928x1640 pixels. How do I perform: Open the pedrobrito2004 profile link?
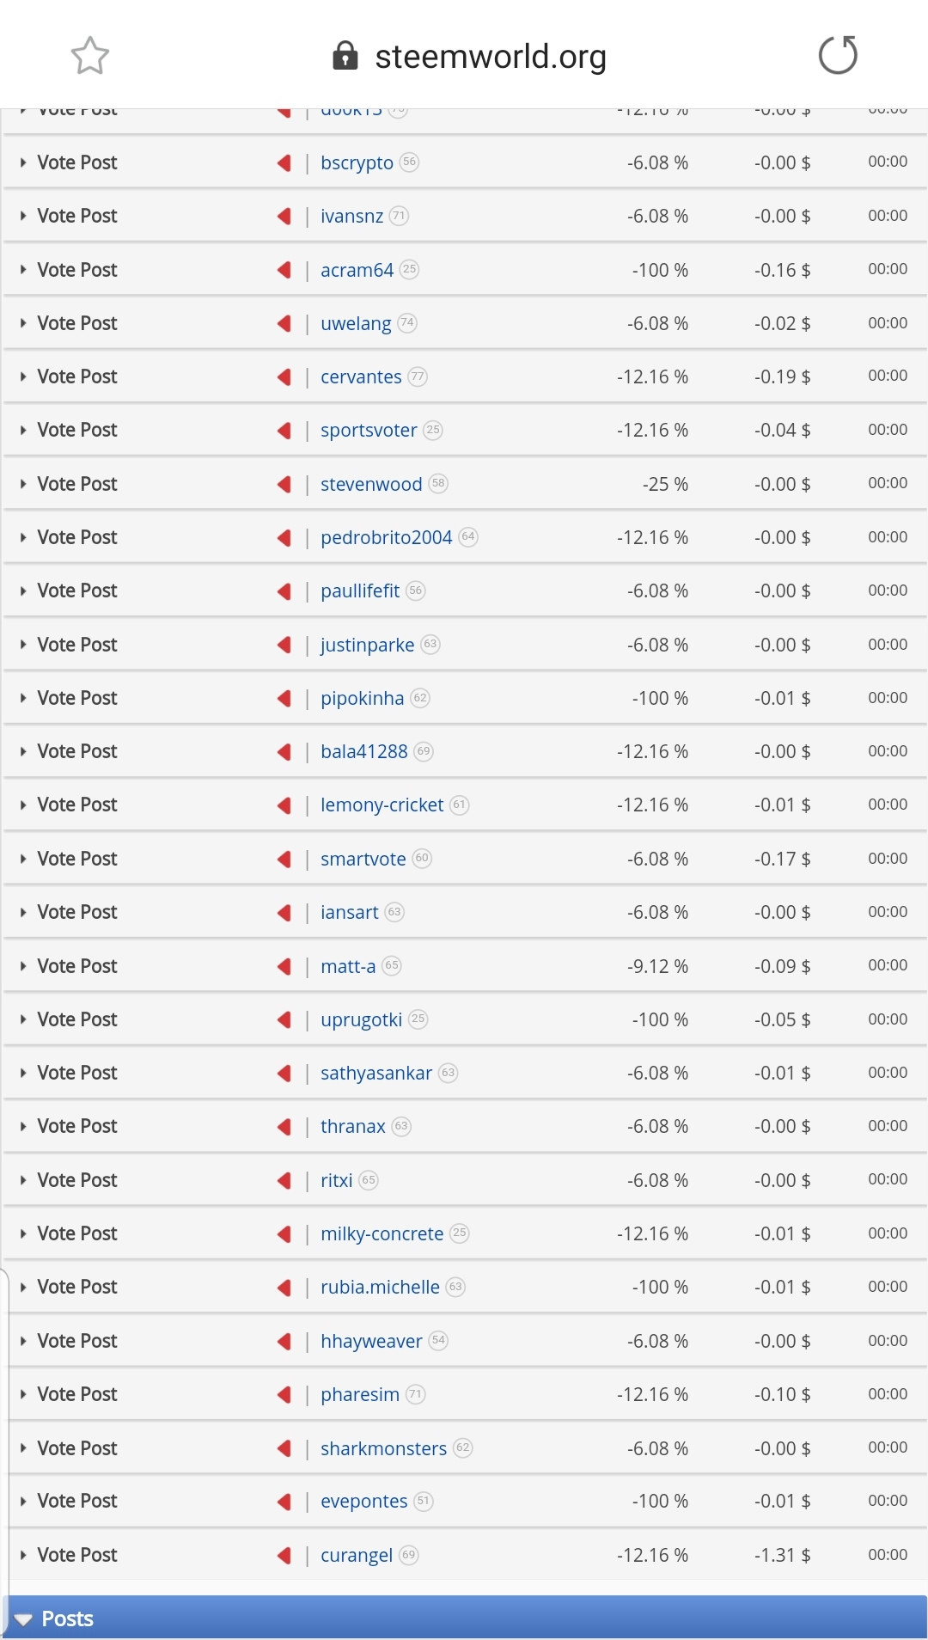point(386,537)
